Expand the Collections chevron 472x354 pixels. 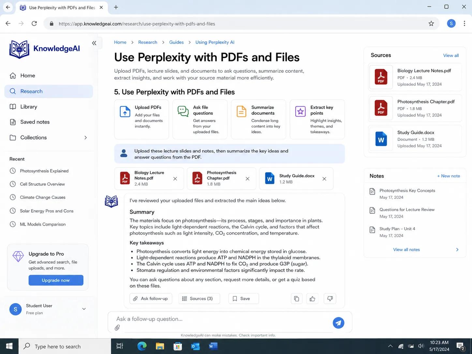tap(86, 138)
